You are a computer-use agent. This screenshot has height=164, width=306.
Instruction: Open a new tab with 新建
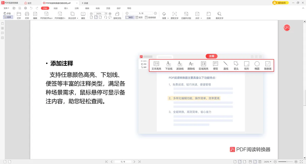[85, 3]
